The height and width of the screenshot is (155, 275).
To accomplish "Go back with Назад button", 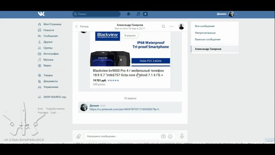I will pyautogui.click(x=82, y=27).
